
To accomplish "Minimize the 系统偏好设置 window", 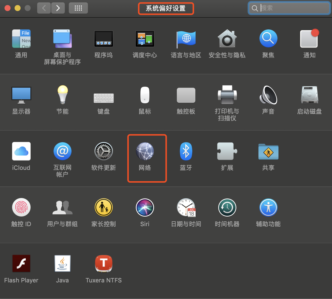I will (x=18, y=8).
